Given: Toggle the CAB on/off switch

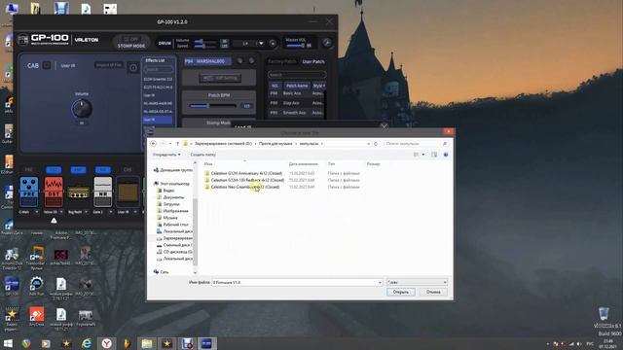Looking at the screenshot, I should click(47, 65).
